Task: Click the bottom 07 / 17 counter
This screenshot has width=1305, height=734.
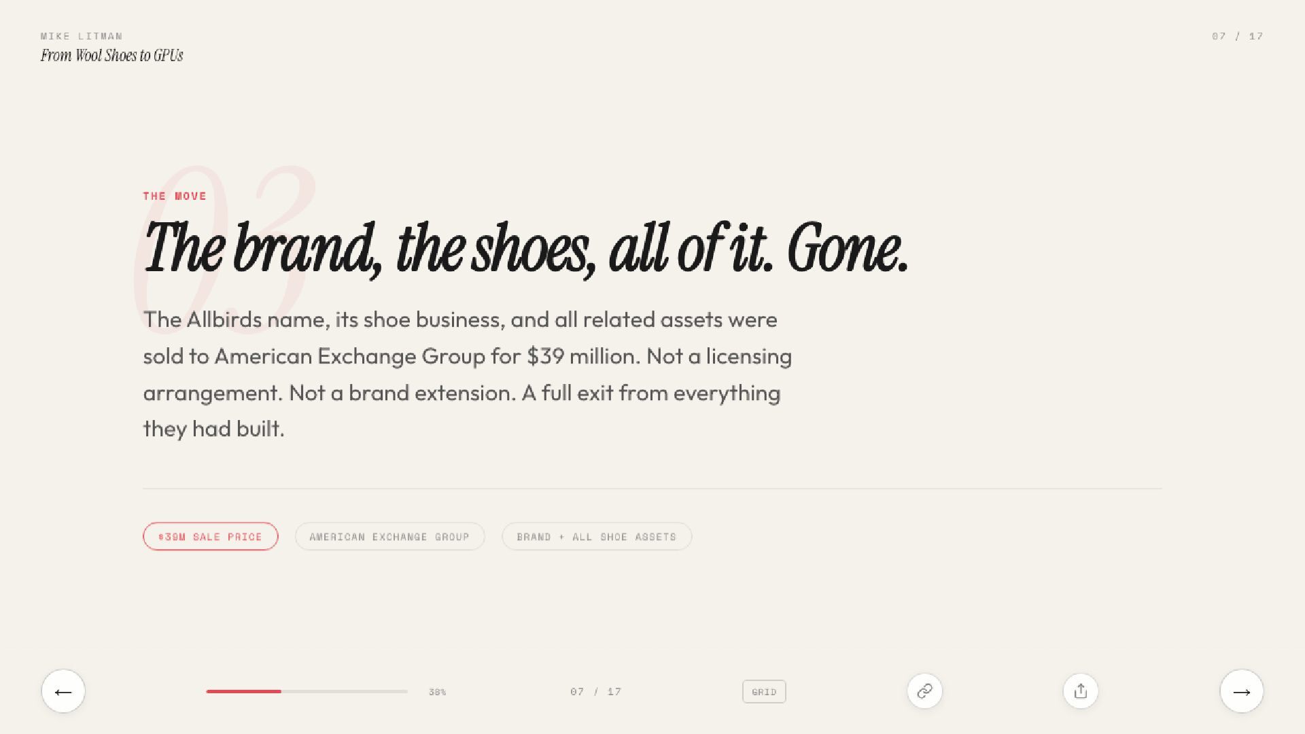Action: 595,692
